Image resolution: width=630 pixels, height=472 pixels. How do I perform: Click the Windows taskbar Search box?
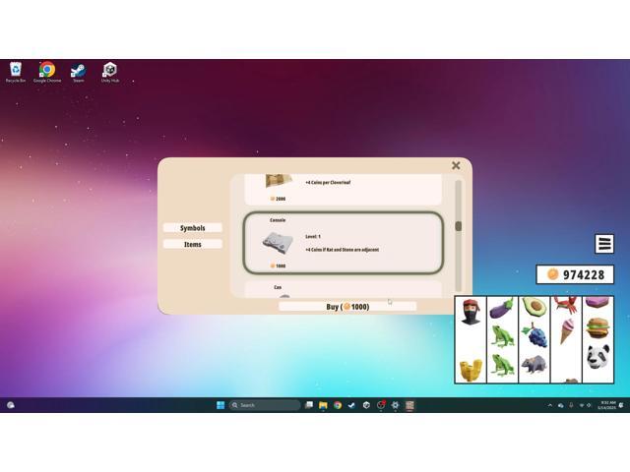[x=265, y=405]
